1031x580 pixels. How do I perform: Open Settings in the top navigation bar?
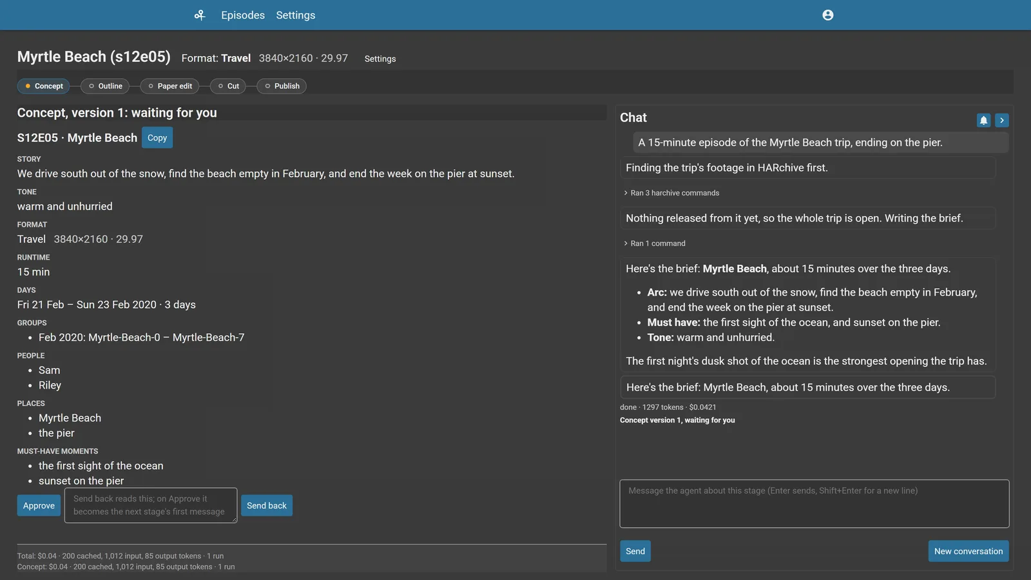click(296, 15)
